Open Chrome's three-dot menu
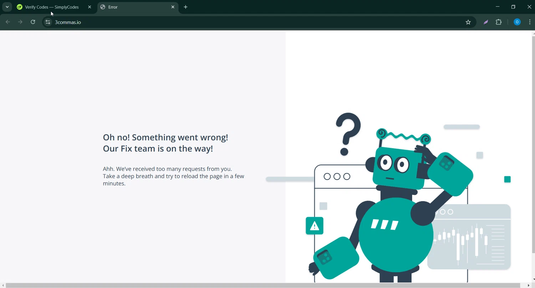The image size is (535, 288). [x=530, y=22]
